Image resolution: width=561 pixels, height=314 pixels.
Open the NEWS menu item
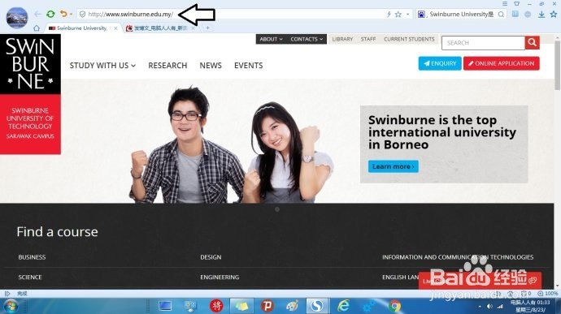tap(211, 66)
